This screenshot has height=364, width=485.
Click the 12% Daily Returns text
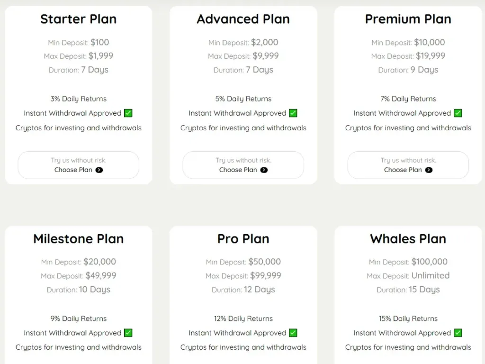pyautogui.click(x=243, y=318)
